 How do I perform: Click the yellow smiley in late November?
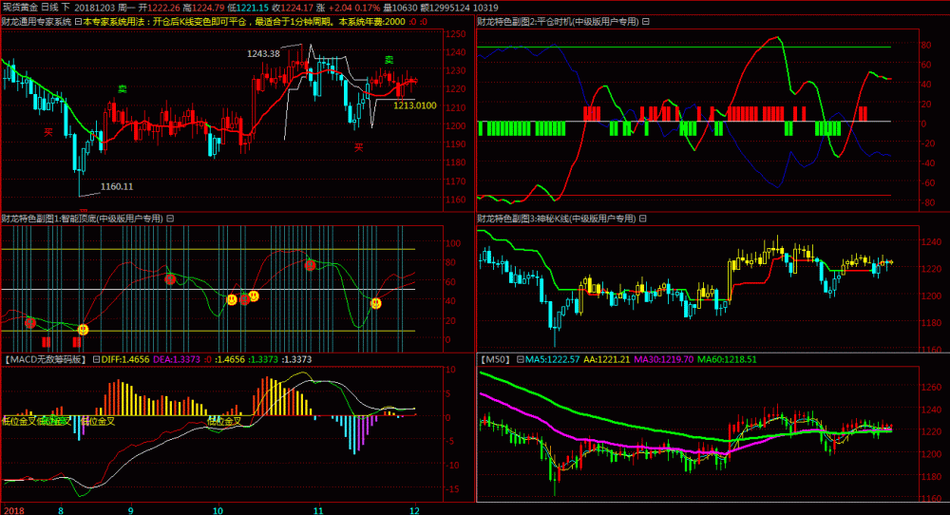click(376, 303)
